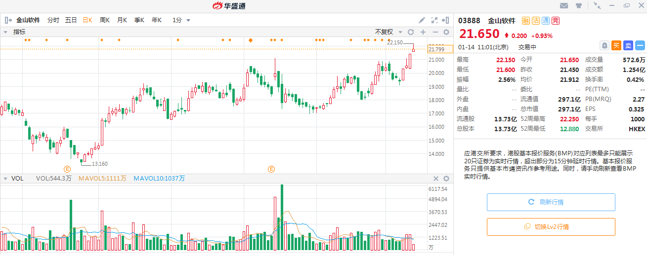Click the 切换Lv2行情 button
This screenshot has height=255, width=647.
[x=551, y=227]
